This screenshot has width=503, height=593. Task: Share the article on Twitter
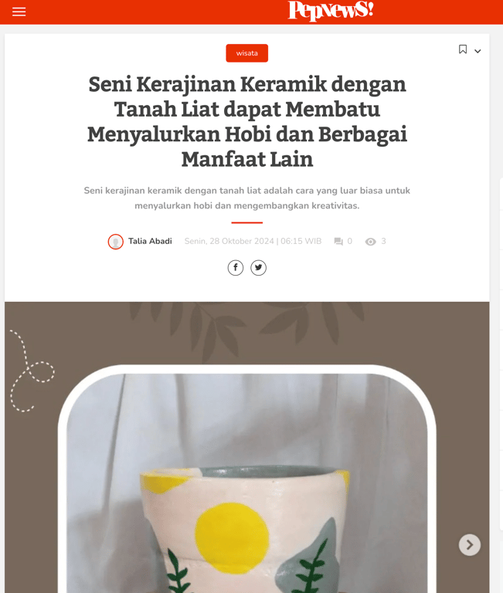(259, 268)
